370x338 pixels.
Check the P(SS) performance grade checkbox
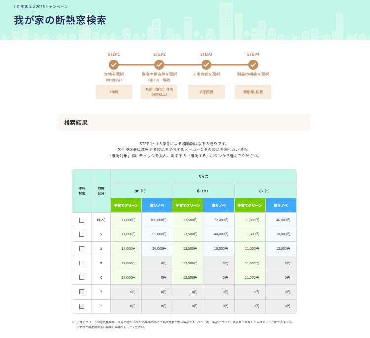coord(82,220)
